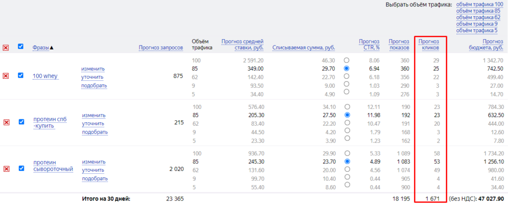This screenshot has width=508, height=206.
Task: Delete the 'протеин спб -купить' row
Action: click(x=6, y=122)
